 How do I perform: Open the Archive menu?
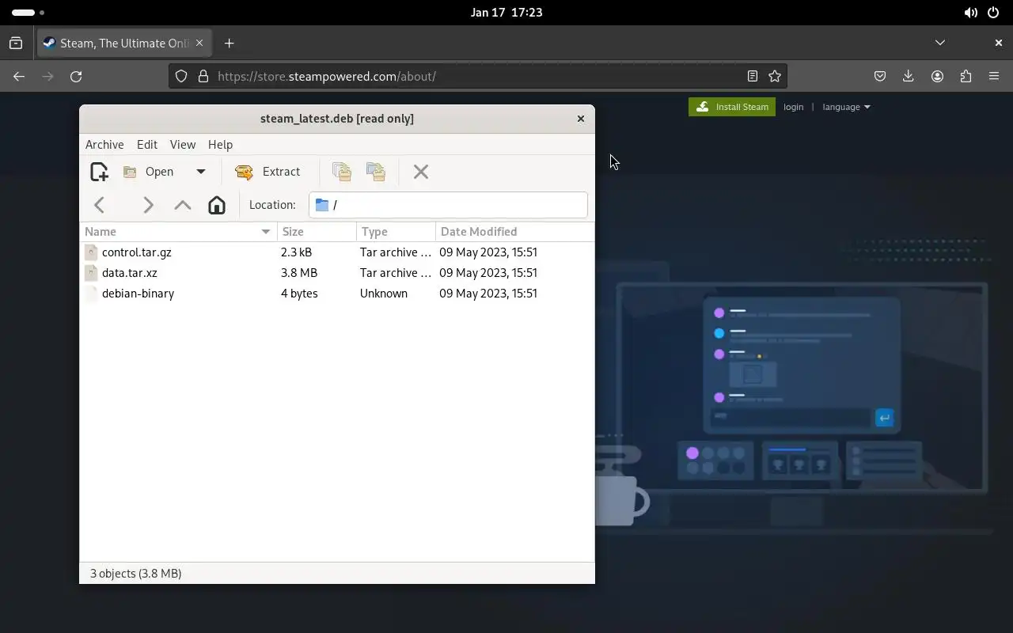pyautogui.click(x=104, y=145)
